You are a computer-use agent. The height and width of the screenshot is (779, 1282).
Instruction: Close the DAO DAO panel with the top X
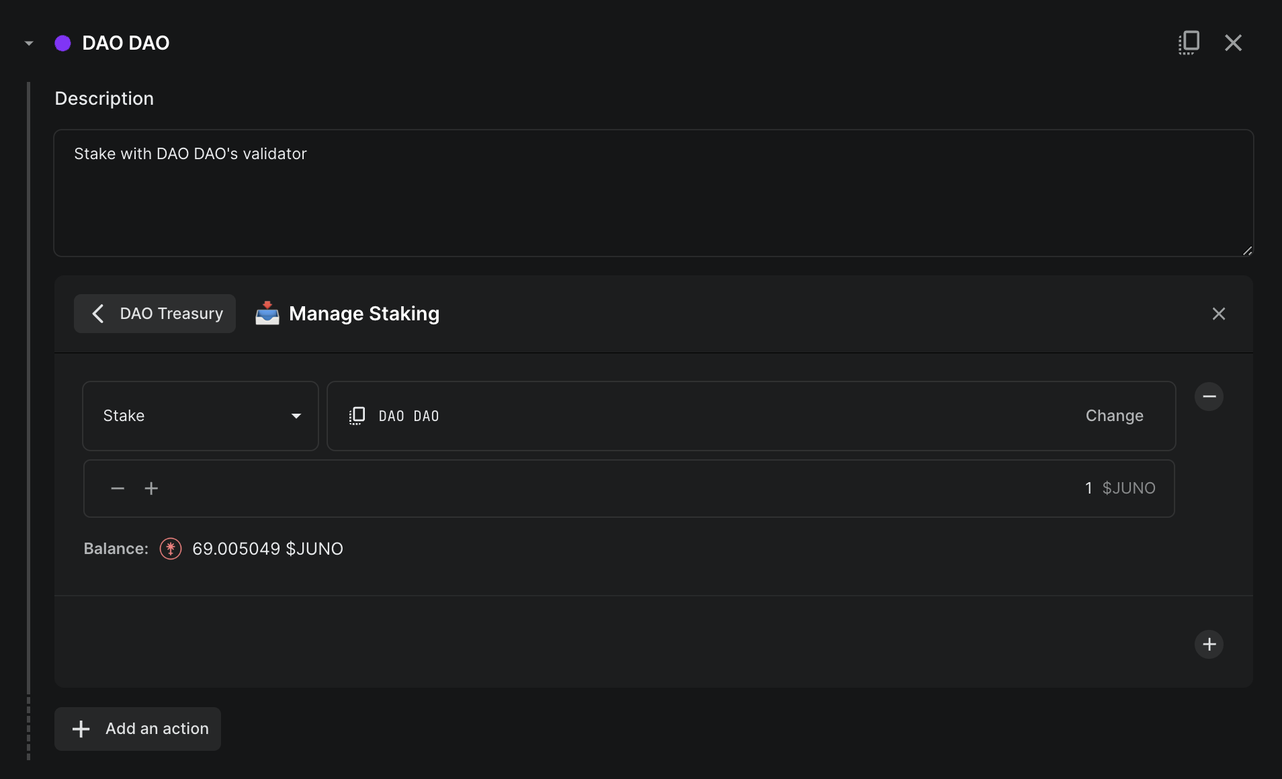1233,43
